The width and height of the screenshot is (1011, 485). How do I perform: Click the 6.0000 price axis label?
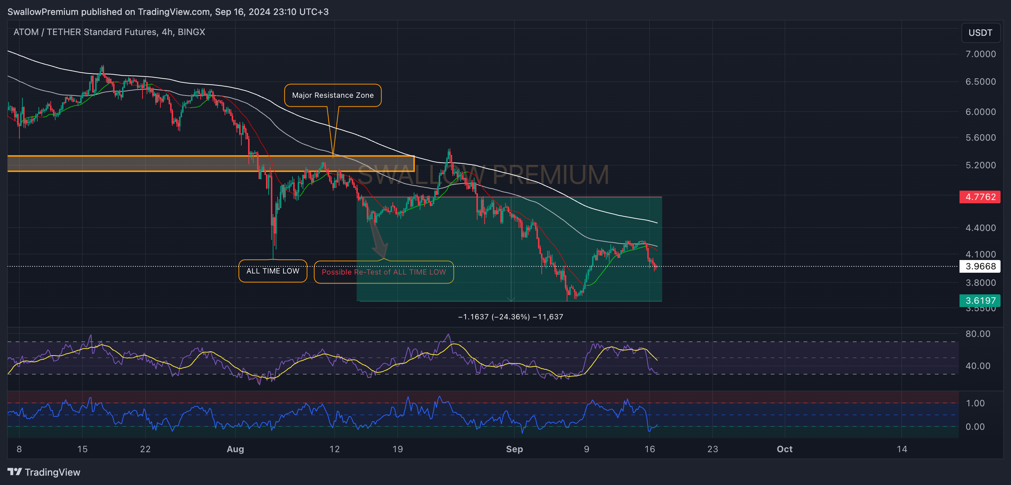tap(980, 112)
